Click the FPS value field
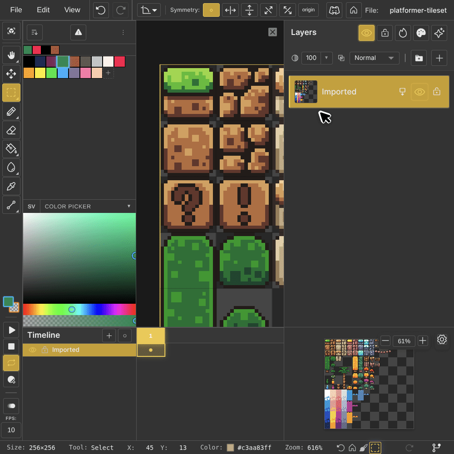 click(x=11, y=430)
